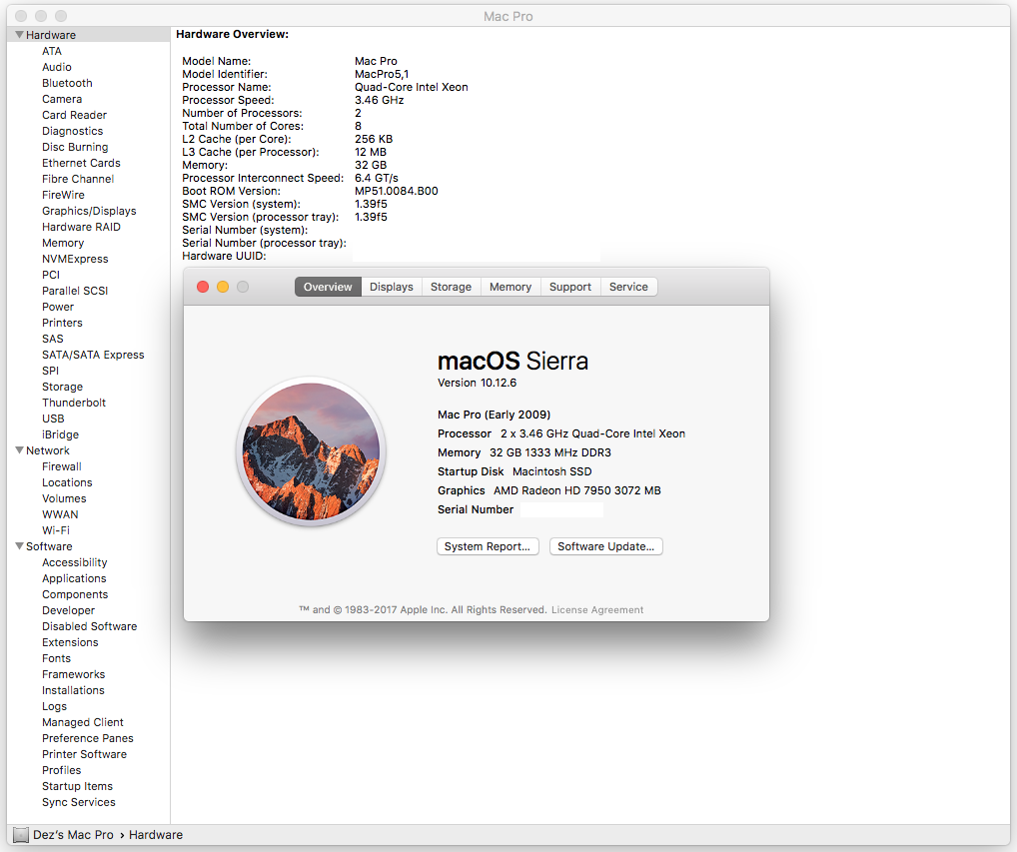
Task: Select Power in the sidebar
Action: pyautogui.click(x=58, y=307)
